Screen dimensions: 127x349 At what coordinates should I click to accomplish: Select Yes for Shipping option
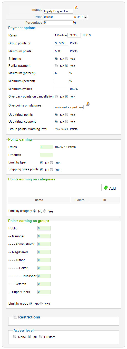66,59
